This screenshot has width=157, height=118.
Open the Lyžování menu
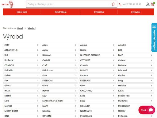tap(136, 12)
